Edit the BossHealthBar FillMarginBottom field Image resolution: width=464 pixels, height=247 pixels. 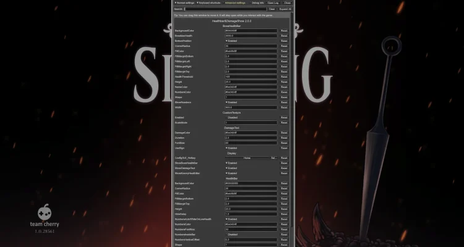click(x=251, y=56)
